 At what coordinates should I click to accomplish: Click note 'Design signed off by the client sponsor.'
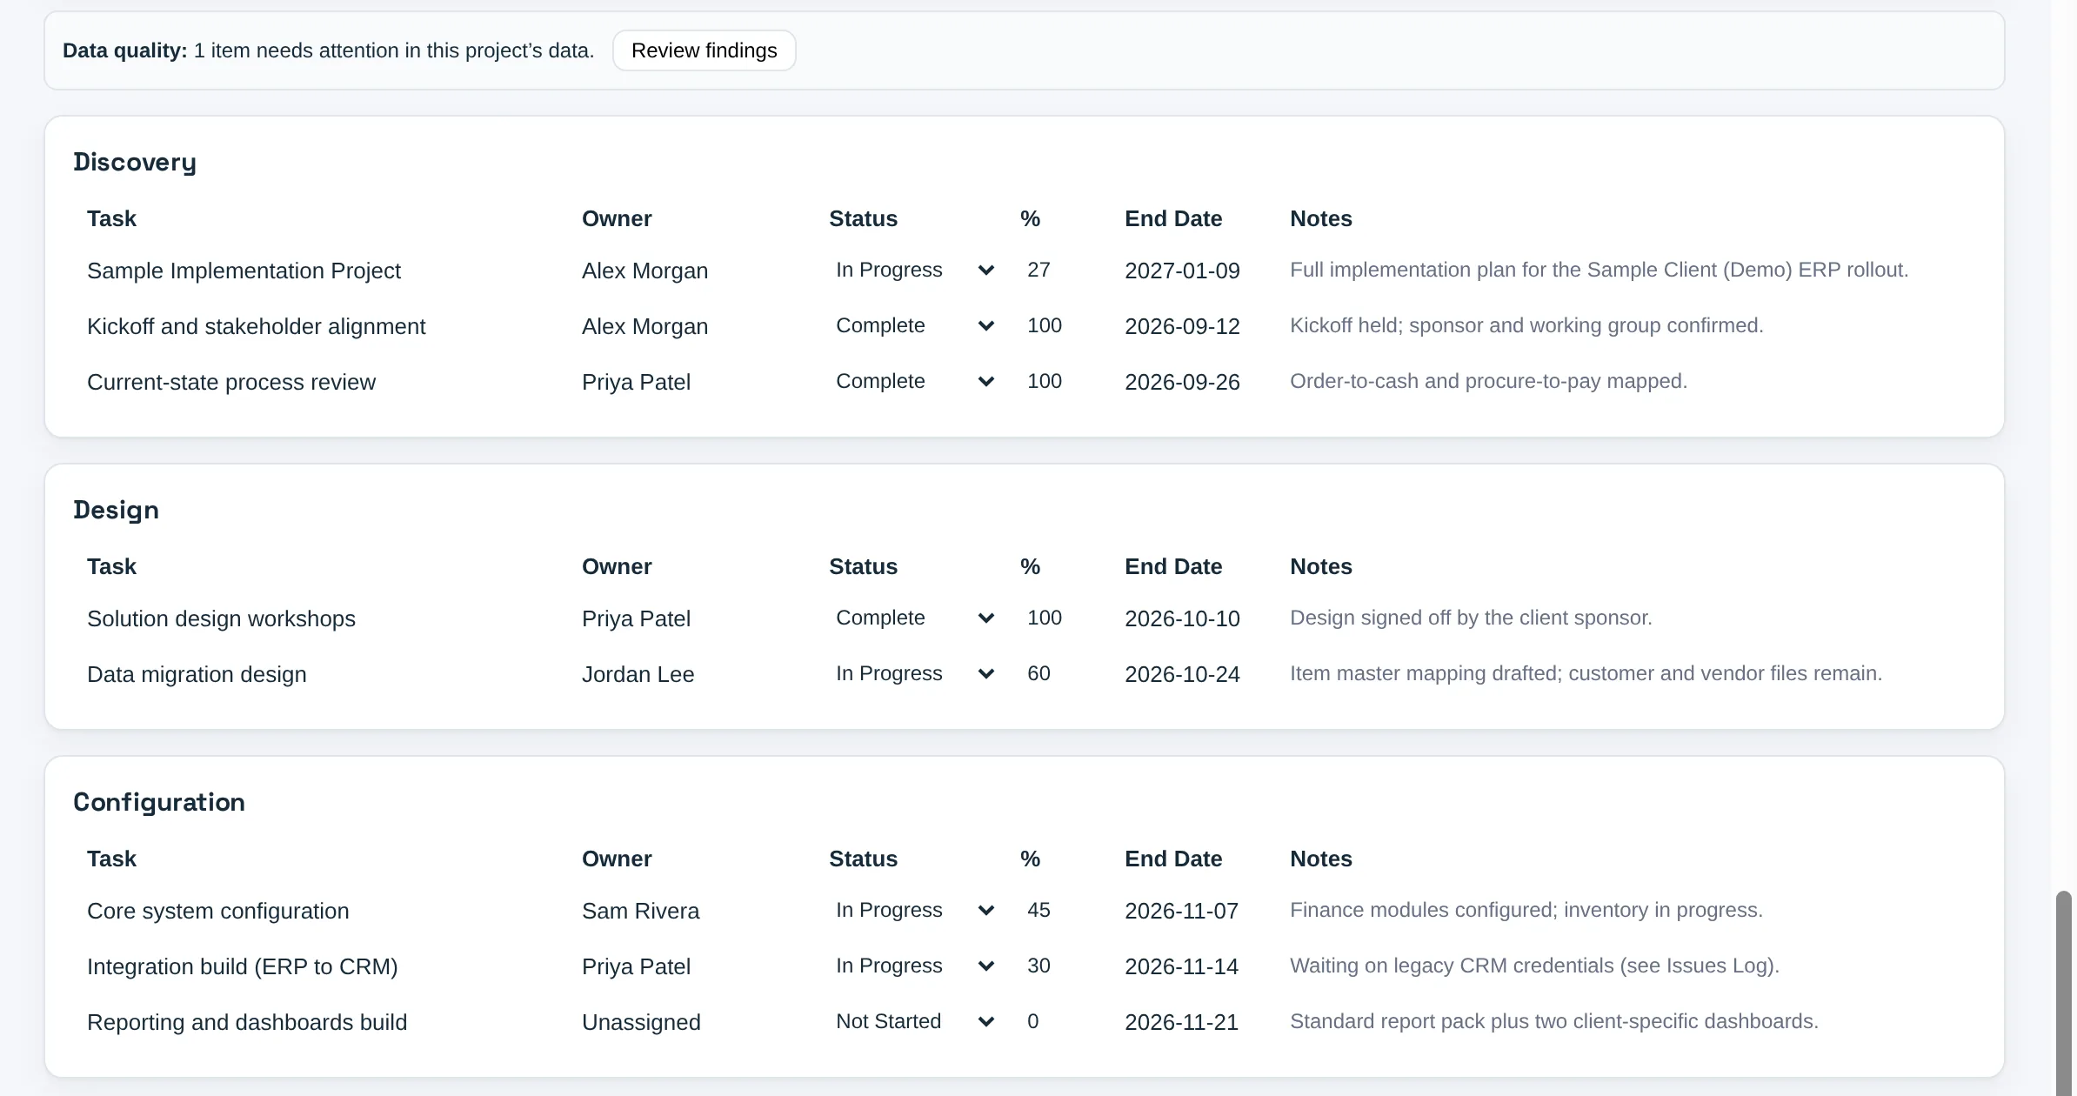1471,618
